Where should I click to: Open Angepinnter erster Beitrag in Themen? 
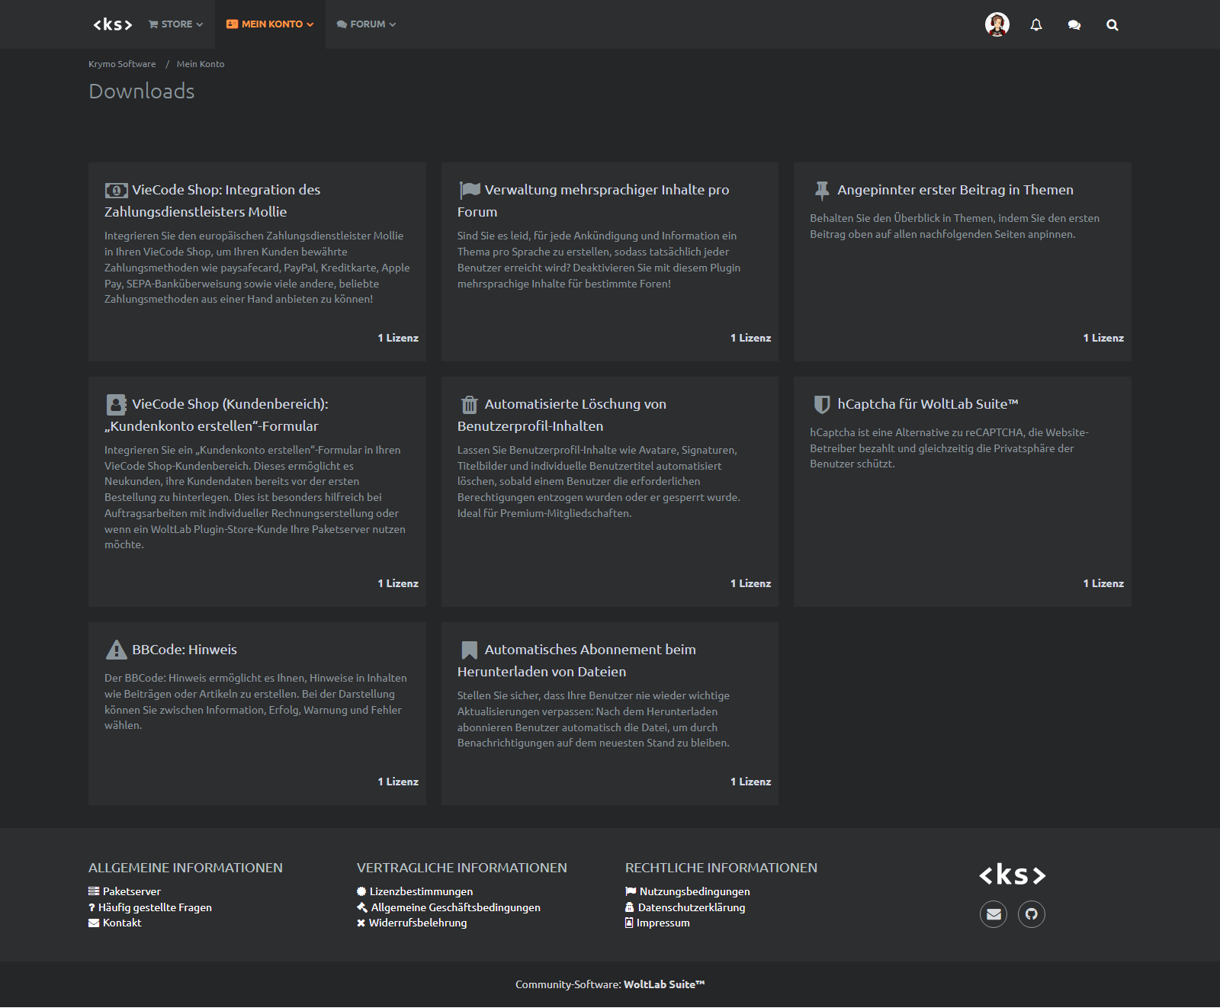[955, 190]
